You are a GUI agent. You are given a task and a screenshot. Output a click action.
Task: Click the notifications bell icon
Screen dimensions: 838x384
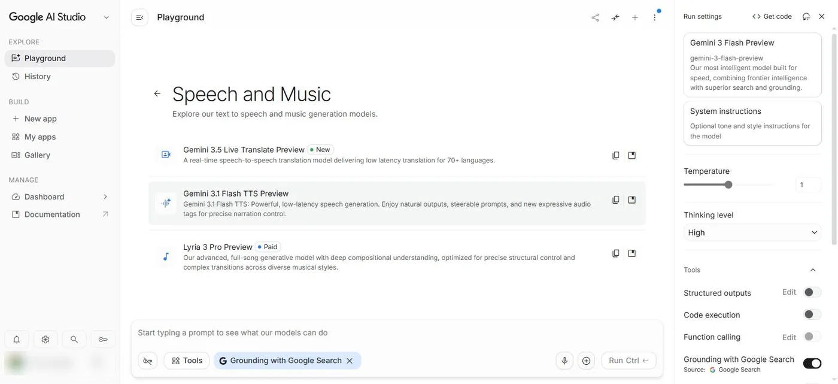pos(17,340)
